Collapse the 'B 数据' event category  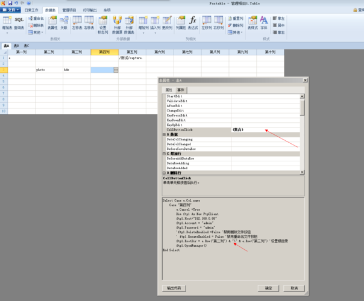(x=164, y=134)
